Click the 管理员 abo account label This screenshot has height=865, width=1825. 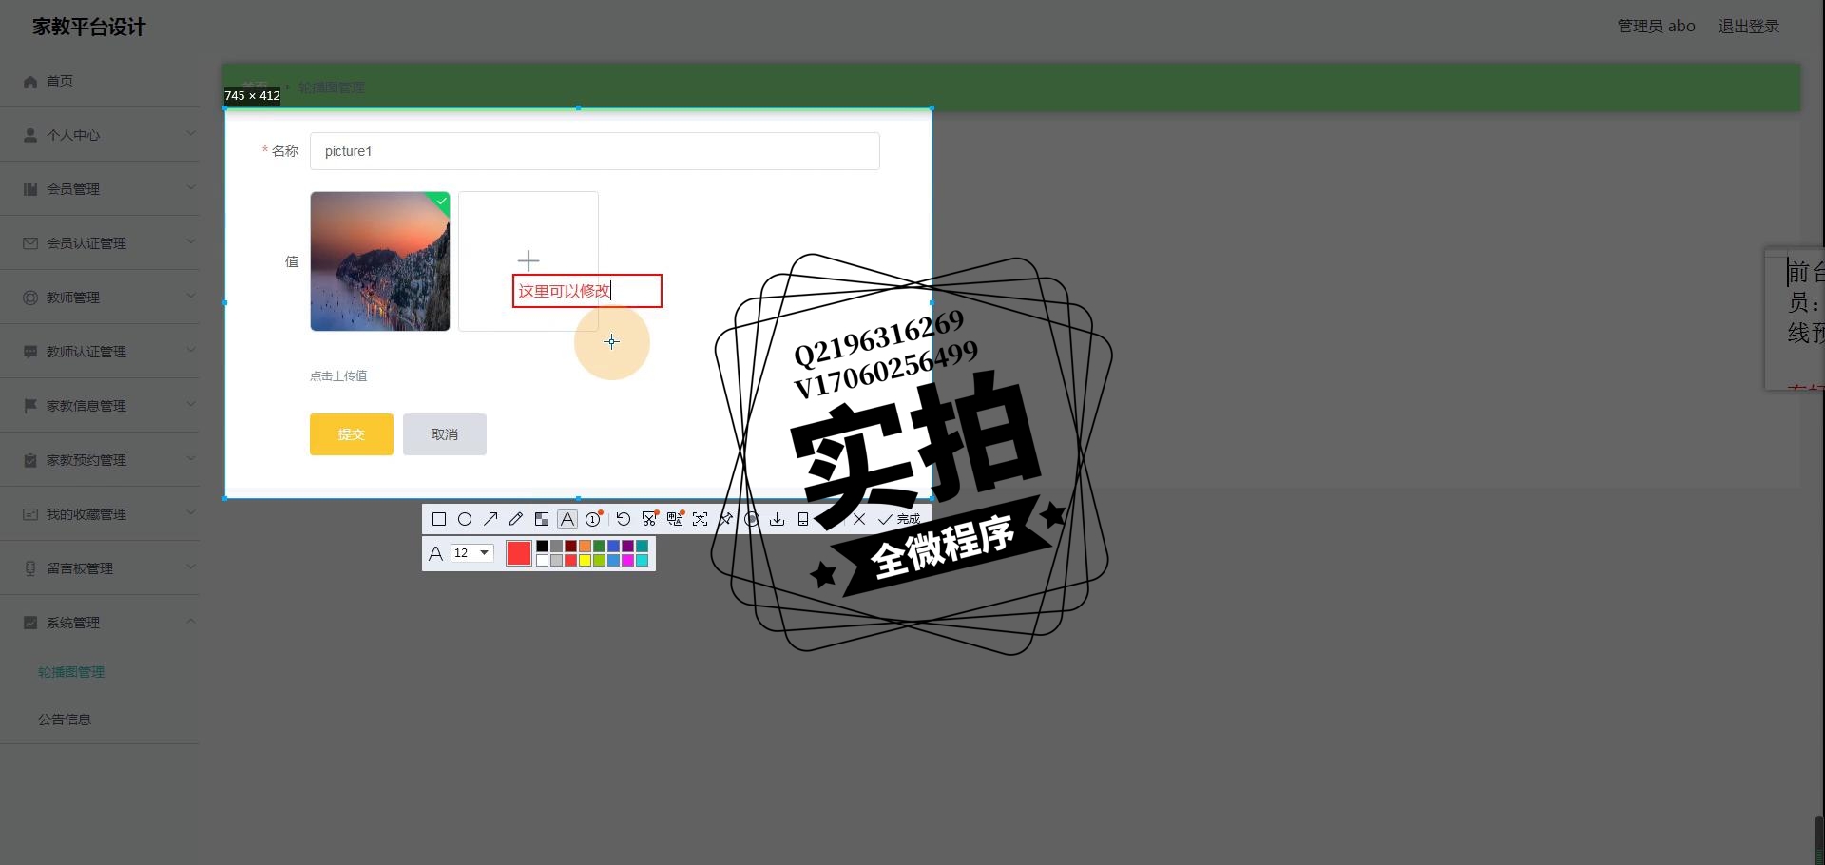(x=1657, y=27)
